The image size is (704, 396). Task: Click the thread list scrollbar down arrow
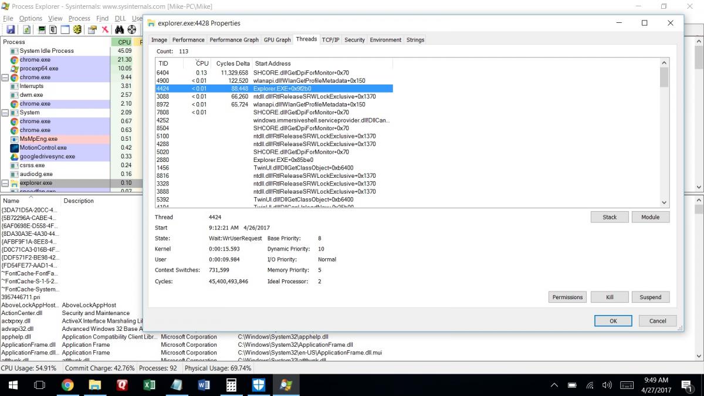pyautogui.click(x=664, y=202)
